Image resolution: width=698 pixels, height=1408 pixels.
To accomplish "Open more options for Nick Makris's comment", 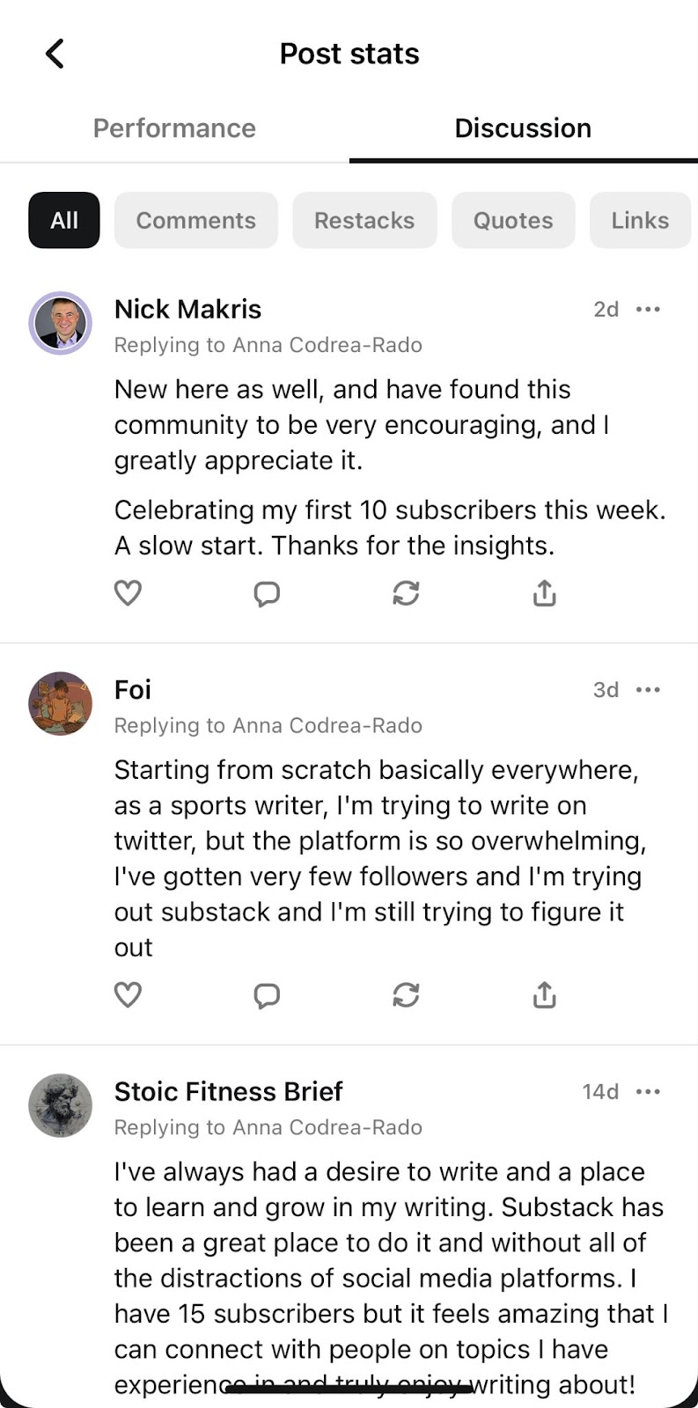I will pyautogui.click(x=648, y=310).
